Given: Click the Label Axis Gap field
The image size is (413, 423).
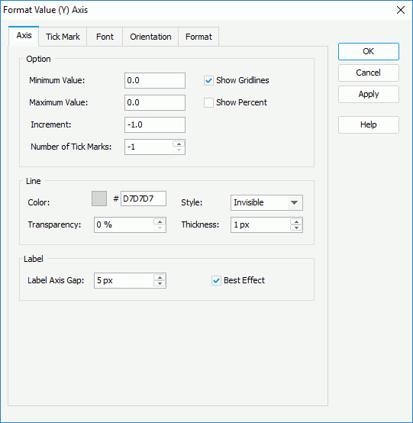Looking at the screenshot, I should (x=124, y=280).
